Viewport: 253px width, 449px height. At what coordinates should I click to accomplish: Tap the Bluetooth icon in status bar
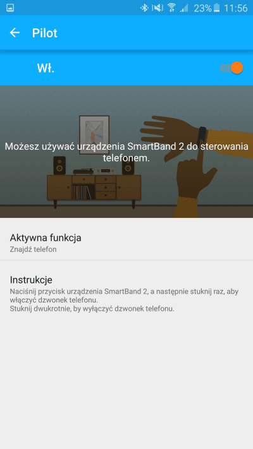[x=144, y=8]
